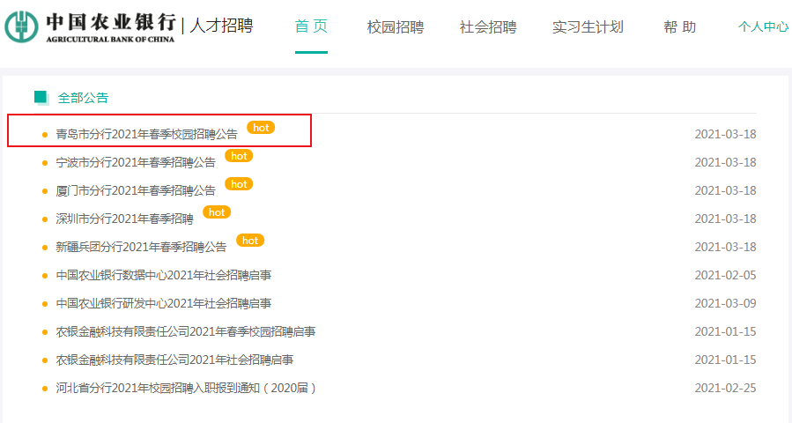792x423 pixels.
Task: Click the 全部公告 section heading
Action: [x=83, y=98]
